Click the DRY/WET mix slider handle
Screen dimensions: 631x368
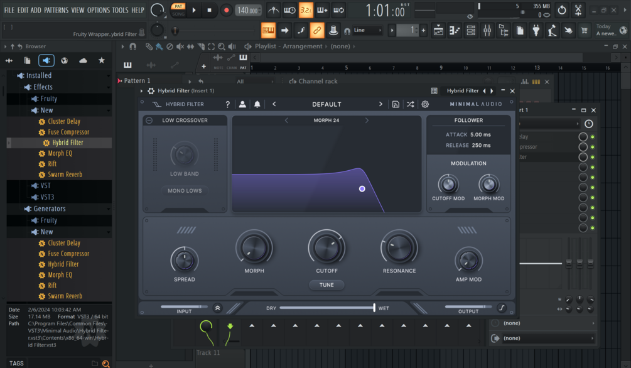pyautogui.click(x=374, y=308)
